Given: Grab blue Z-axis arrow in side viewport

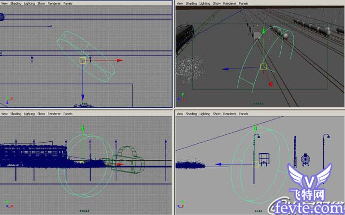Looking at the screenshot, I should 218,164.
